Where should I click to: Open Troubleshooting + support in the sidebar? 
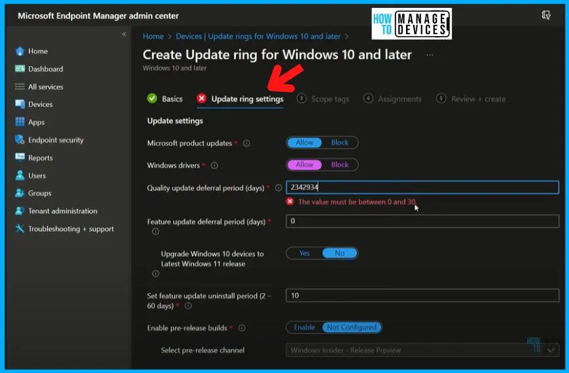pyautogui.click(x=71, y=229)
